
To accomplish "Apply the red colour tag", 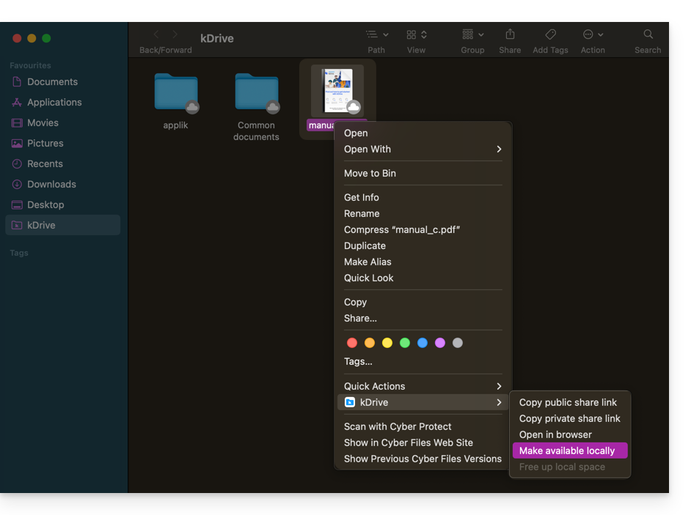I will click(x=352, y=343).
